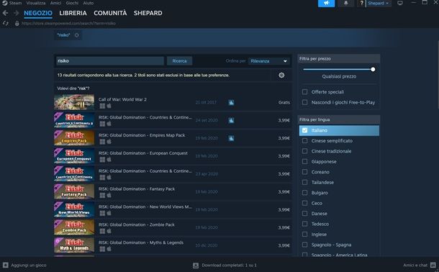This screenshot has height=272, width=439.
Task: Check Inglese language filter
Action: [x=304, y=235]
